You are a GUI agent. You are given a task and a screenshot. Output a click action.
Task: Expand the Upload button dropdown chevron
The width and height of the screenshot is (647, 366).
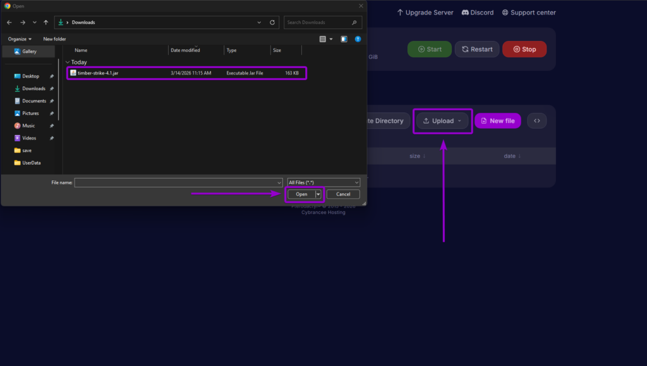(x=459, y=121)
